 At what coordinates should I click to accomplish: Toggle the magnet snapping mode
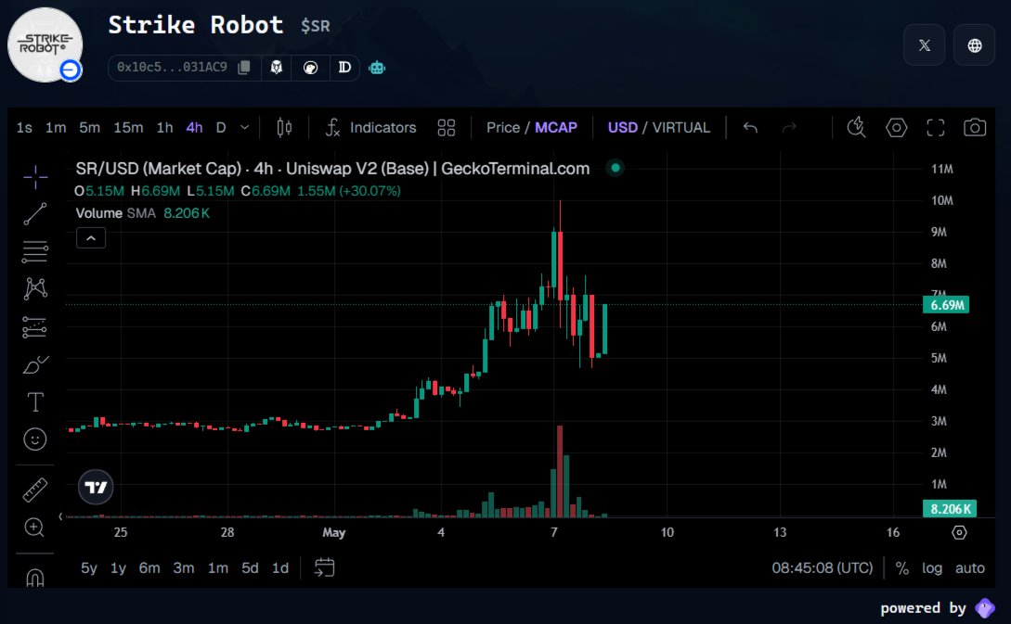click(x=35, y=577)
